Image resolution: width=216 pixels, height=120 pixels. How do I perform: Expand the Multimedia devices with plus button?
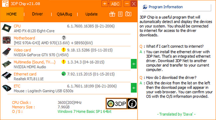point(134,64)
